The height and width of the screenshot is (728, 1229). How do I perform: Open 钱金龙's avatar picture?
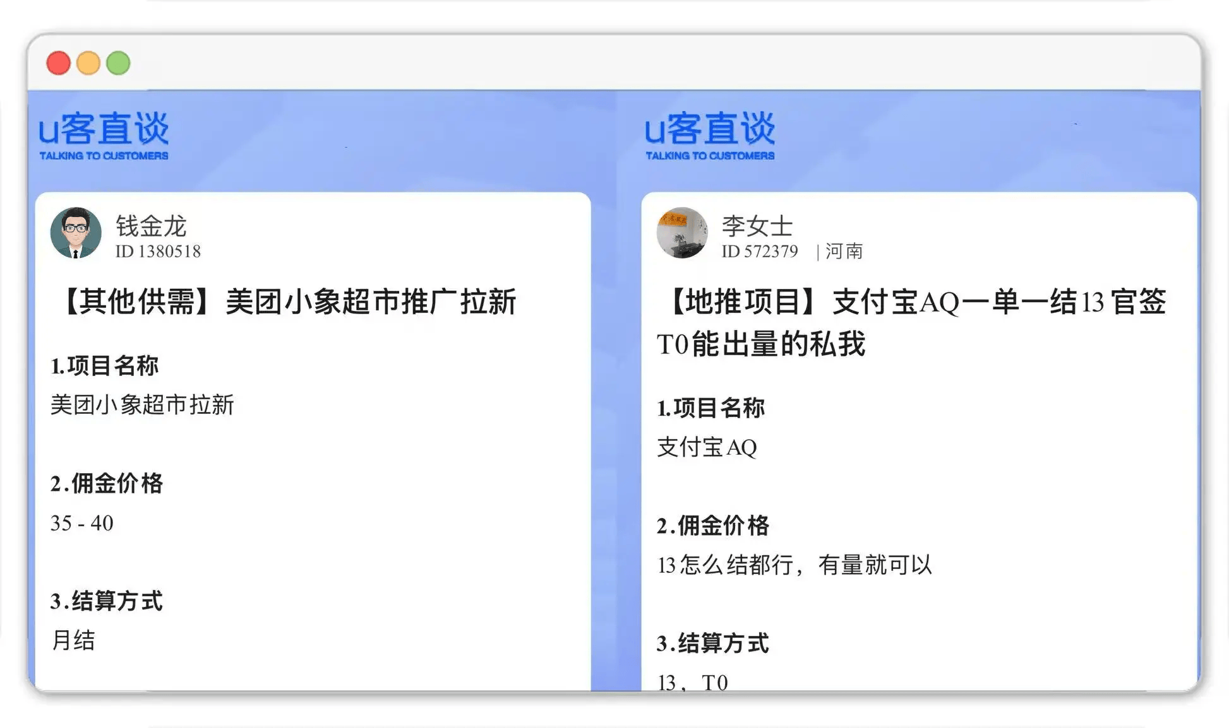76,233
